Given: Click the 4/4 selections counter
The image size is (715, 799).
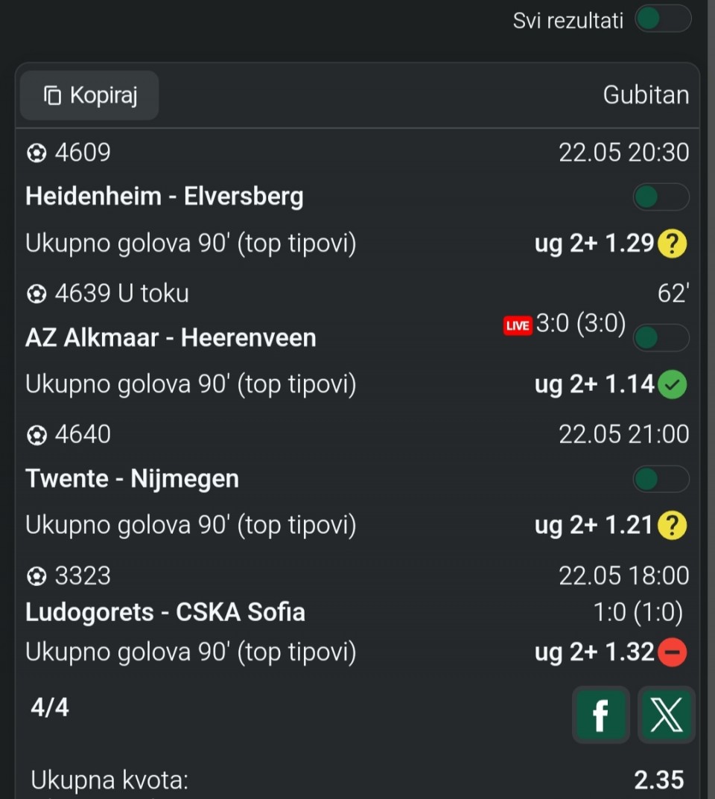Looking at the screenshot, I should [49, 707].
